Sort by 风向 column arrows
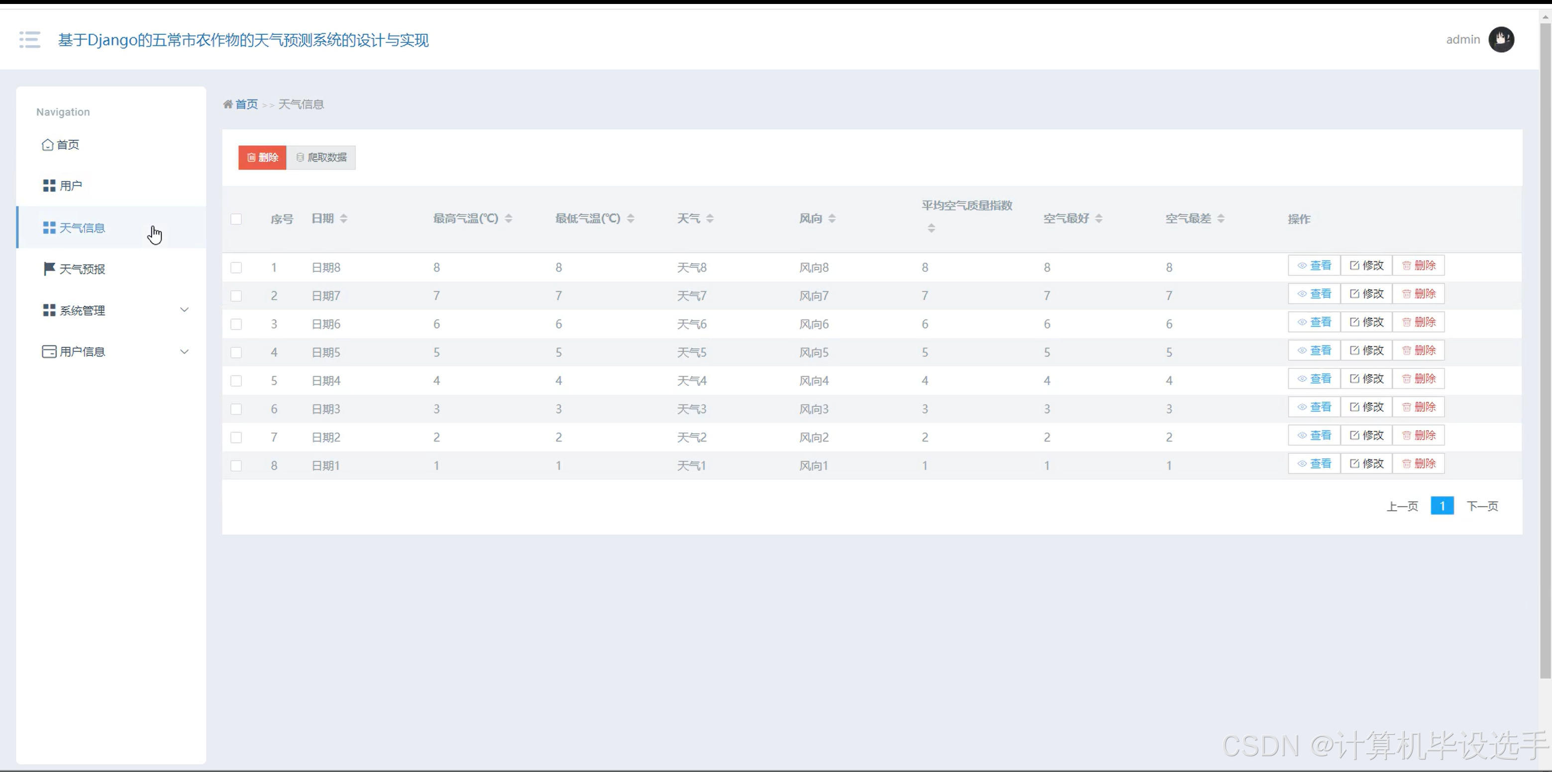This screenshot has height=772, width=1552. pyautogui.click(x=831, y=219)
